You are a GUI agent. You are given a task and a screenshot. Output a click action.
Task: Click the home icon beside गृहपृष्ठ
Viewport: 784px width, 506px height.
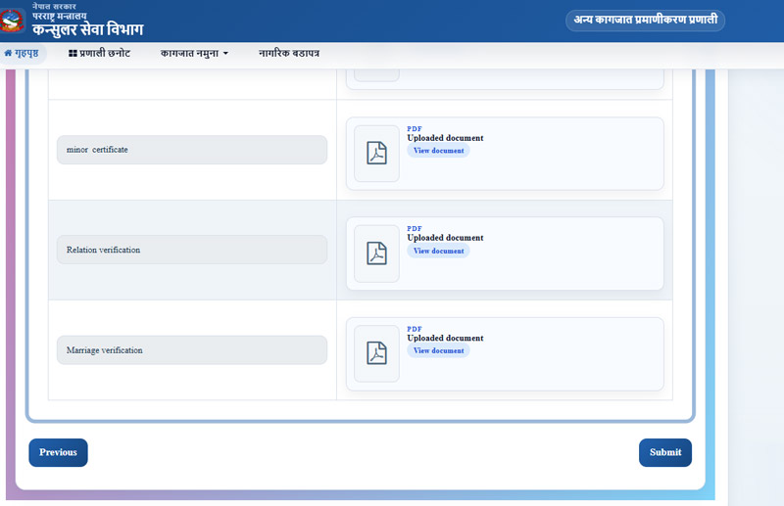[x=8, y=53]
